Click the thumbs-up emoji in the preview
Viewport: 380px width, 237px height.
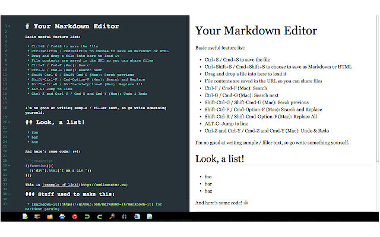click(x=246, y=203)
